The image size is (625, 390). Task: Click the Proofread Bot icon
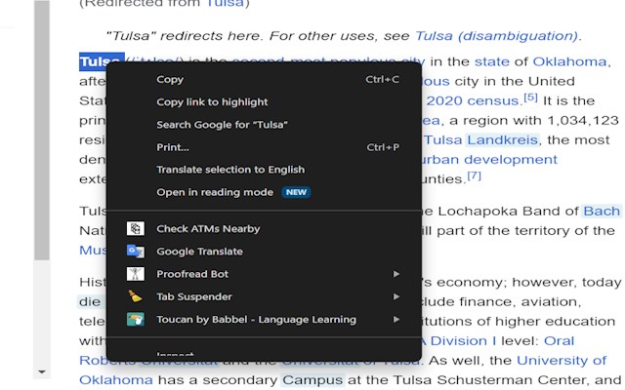(x=136, y=274)
